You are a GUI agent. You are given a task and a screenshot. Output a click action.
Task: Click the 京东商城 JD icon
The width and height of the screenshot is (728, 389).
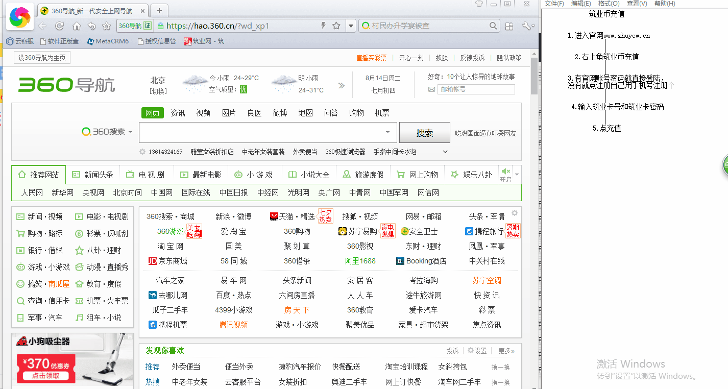[152, 260]
